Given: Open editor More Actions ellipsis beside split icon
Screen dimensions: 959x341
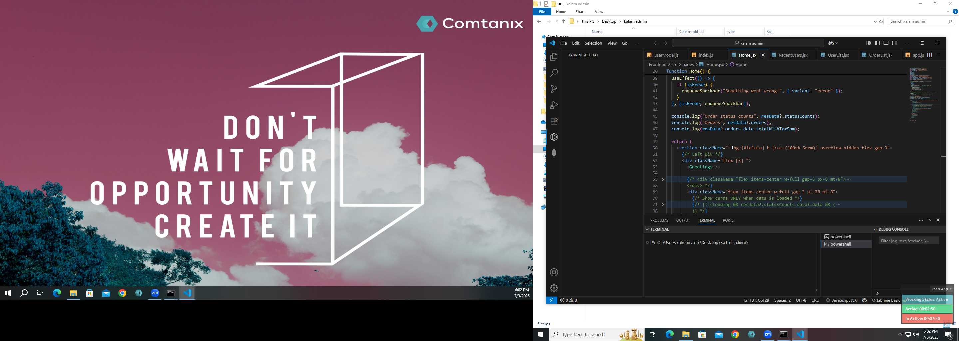Looking at the screenshot, I should [x=938, y=55].
